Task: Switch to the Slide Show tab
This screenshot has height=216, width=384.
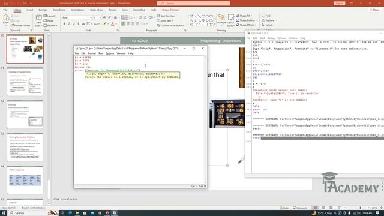Action: pyautogui.click(x=96, y=10)
